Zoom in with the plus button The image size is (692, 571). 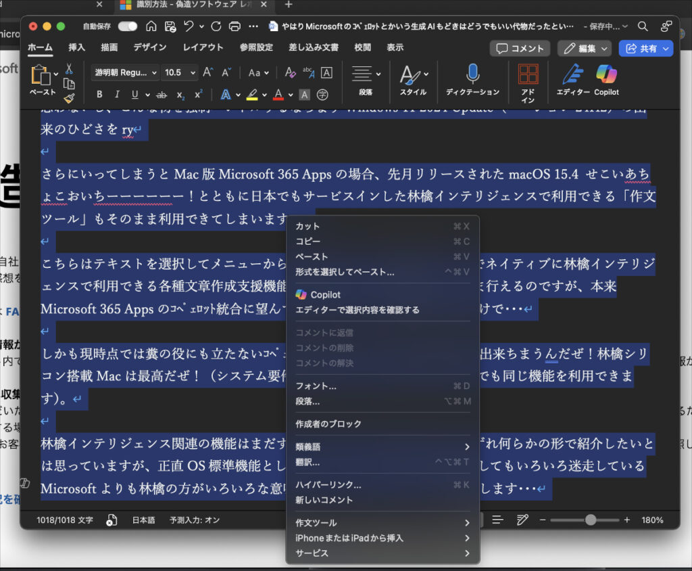click(x=626, y=520)
